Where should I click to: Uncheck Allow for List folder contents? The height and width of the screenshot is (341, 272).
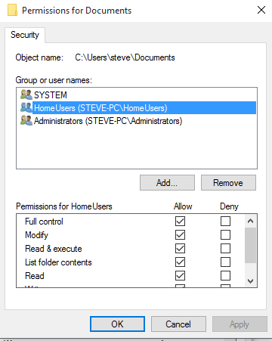pyautogui.click(x=180, y=262)
